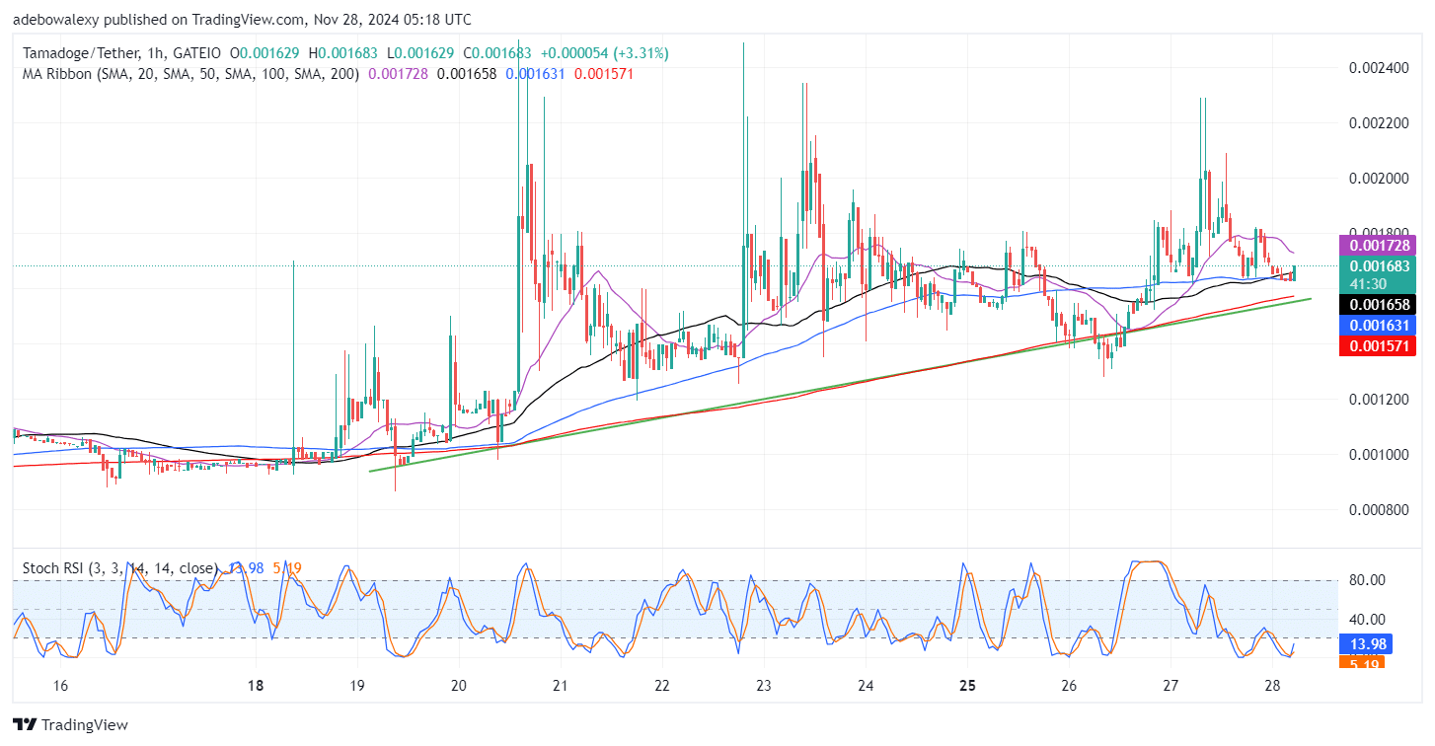Click date label 20 on time axis
Viewport: 1435px width, 746px height.
coord(459,685)
